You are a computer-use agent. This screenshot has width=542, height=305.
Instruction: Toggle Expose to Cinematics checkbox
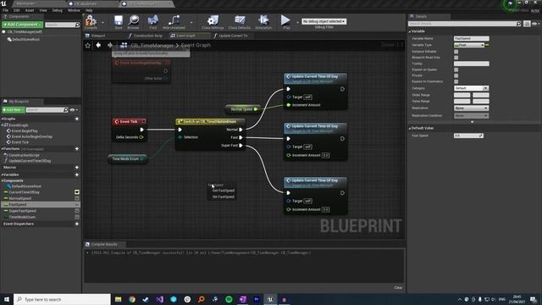pos(456,81)
